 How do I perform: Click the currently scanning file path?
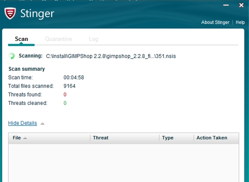point(111,56)
